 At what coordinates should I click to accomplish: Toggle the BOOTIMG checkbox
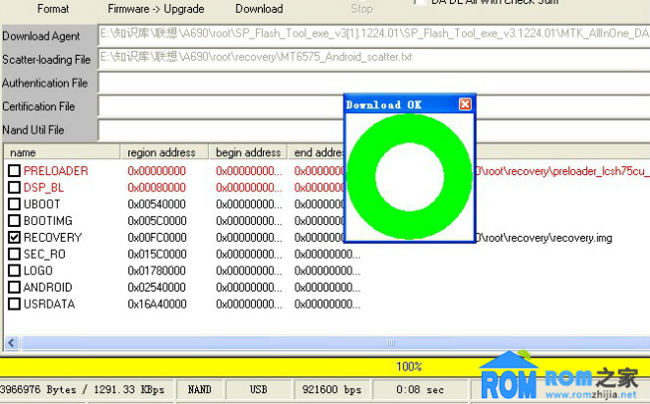point(14,221)
